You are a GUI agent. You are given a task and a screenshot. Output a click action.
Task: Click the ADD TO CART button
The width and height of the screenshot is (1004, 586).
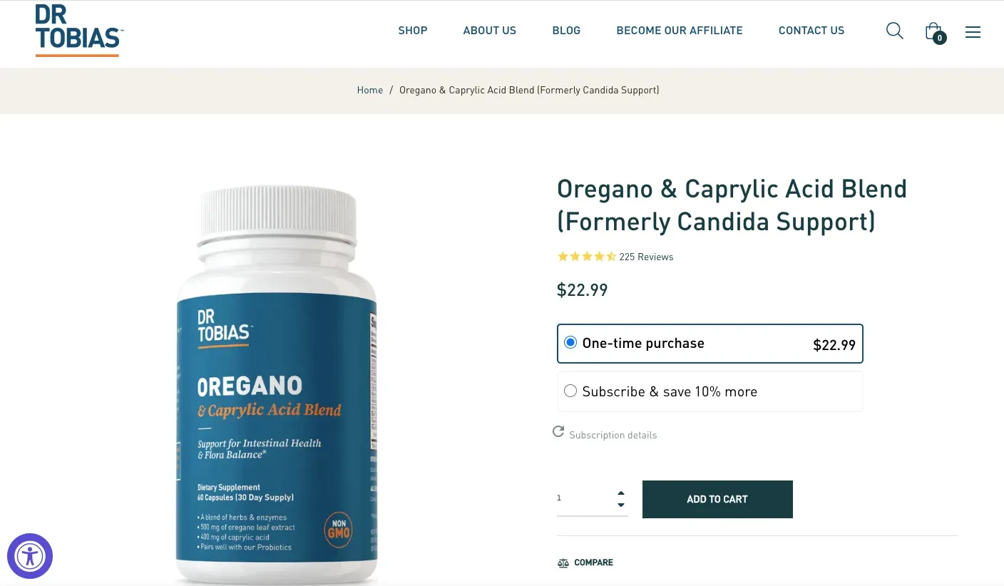[717, 499]
